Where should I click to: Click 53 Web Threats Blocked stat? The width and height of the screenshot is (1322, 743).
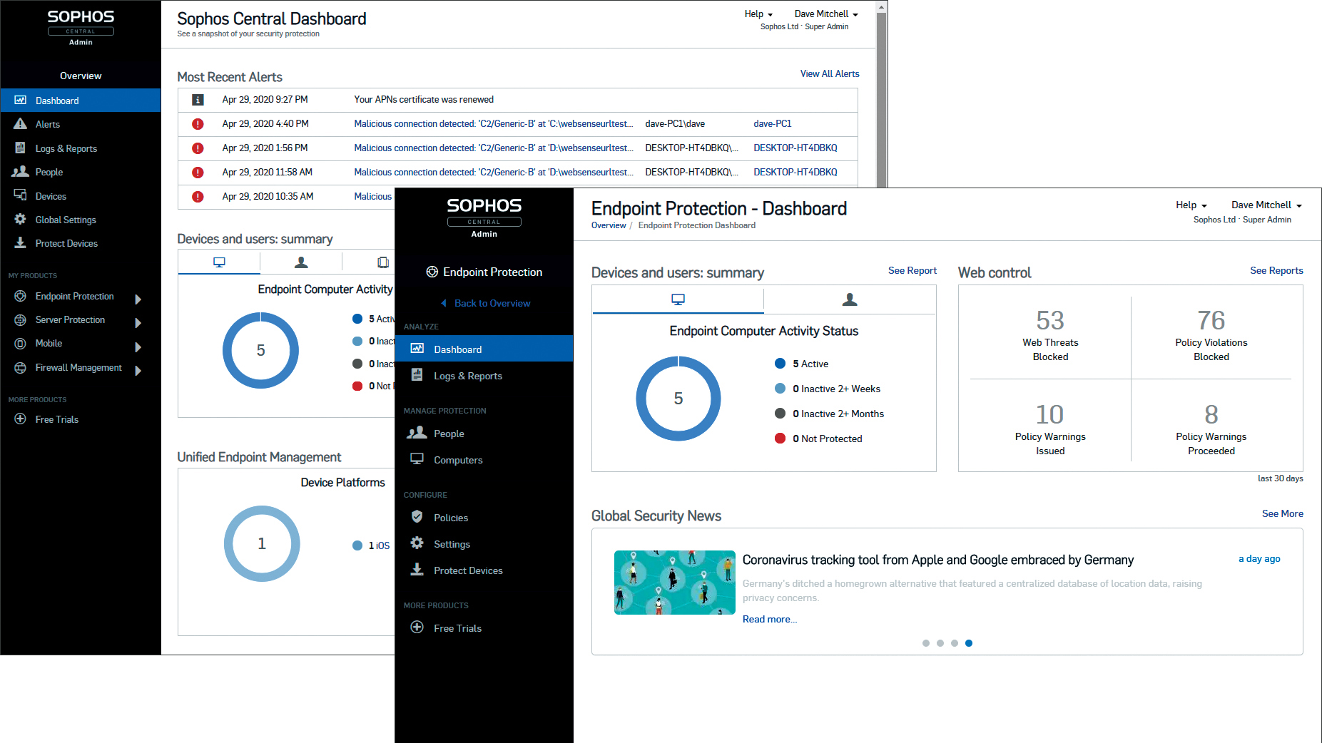[x=1050, y=334]
